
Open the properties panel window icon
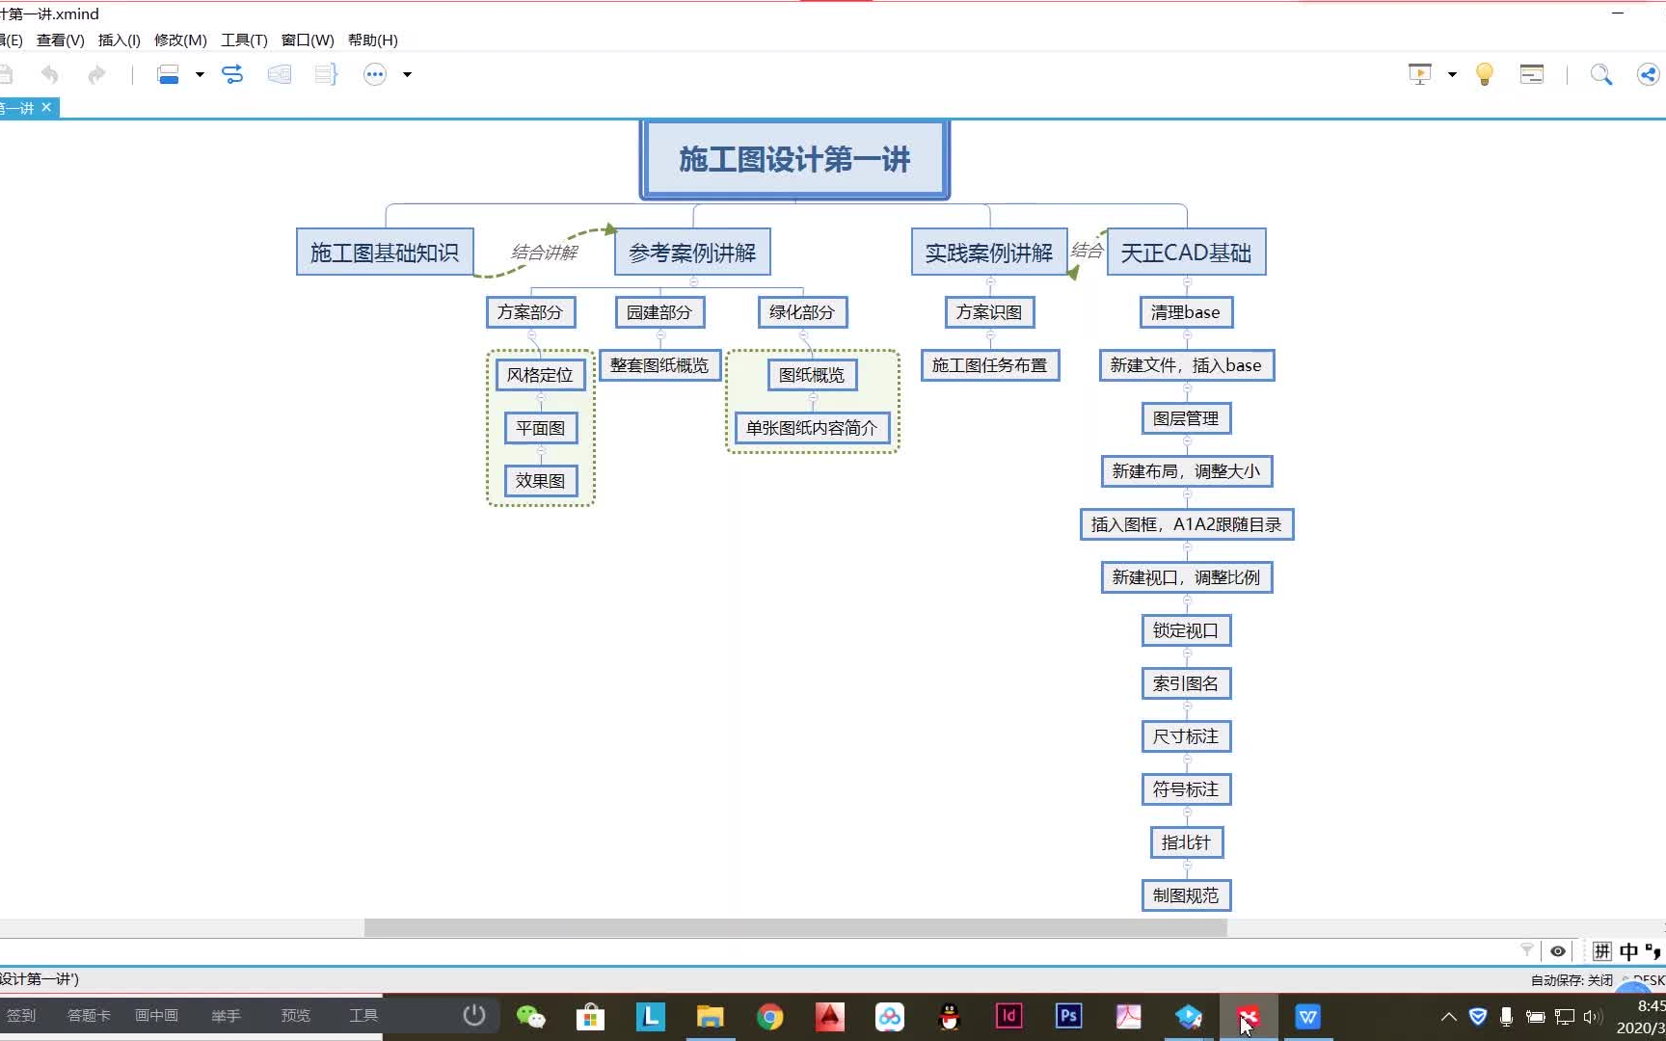click(1532, 74)
